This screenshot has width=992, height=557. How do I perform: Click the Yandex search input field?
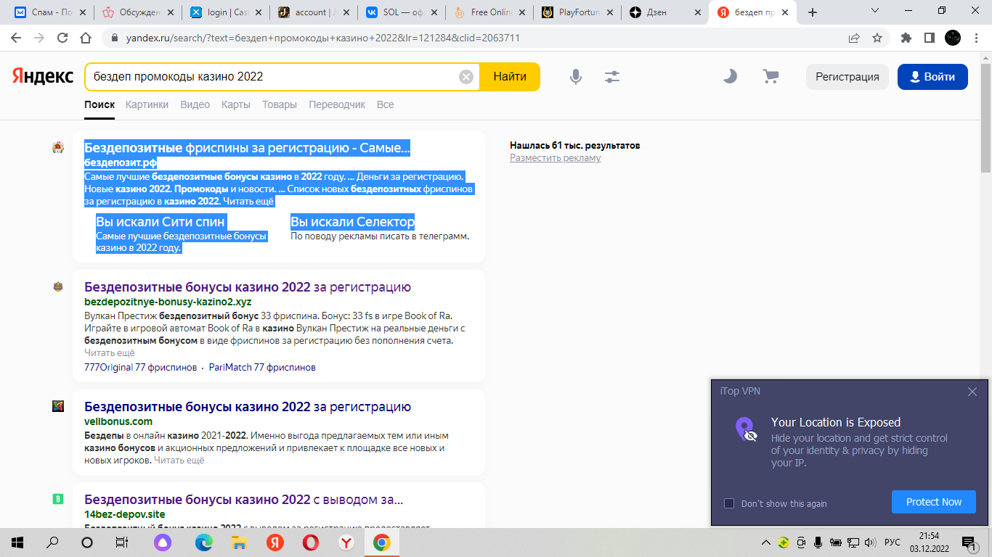pyautogui.click(x=272, y=77)
